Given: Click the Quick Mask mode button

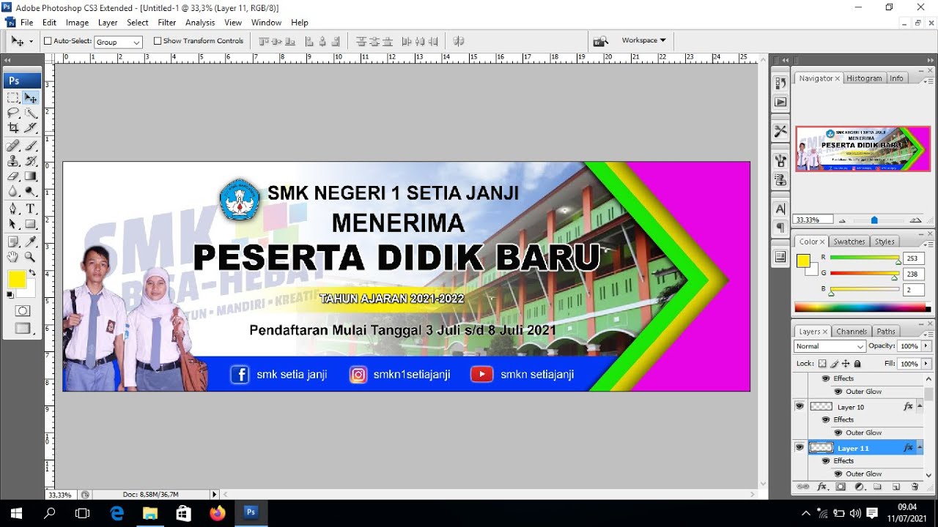Looking at the screenshot, I should (23, 311).
